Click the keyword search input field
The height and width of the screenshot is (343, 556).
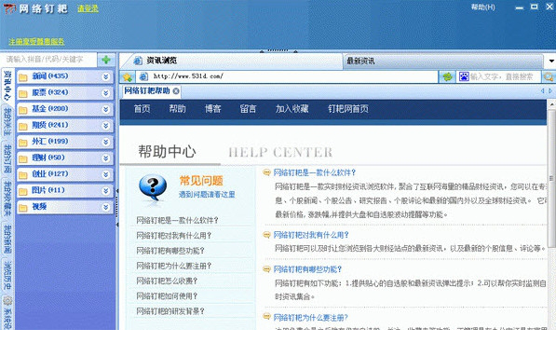[49, 60]
